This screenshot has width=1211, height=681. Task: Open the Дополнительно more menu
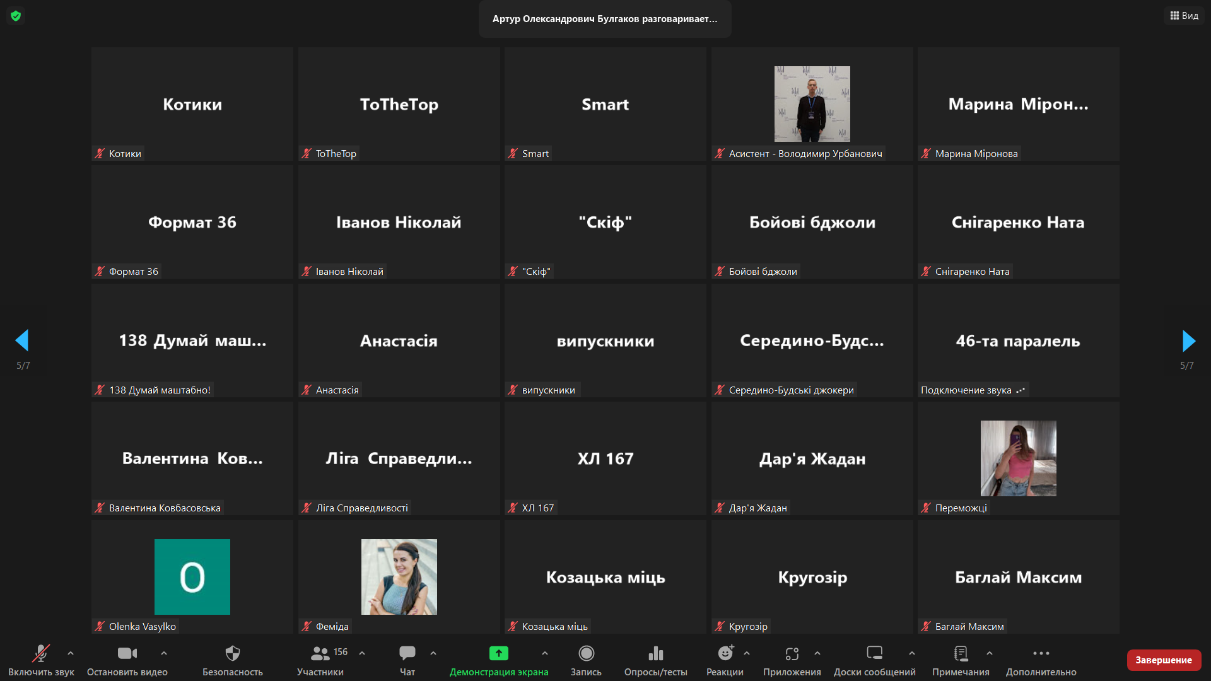pyautogui.click(x=1041, y=653)
